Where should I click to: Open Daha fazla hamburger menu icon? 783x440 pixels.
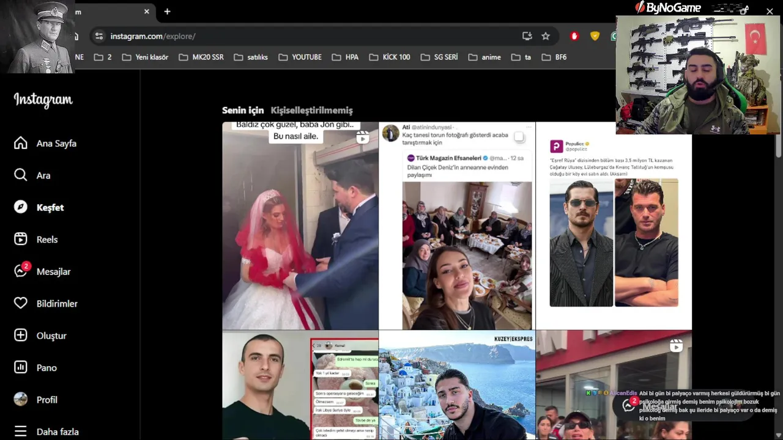[21, 431]
